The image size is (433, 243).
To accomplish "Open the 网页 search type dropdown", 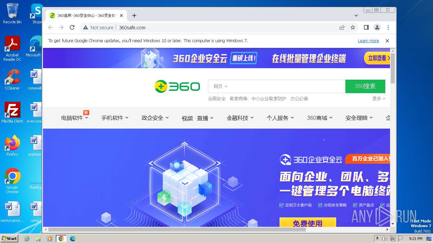I will click(221, 86).
